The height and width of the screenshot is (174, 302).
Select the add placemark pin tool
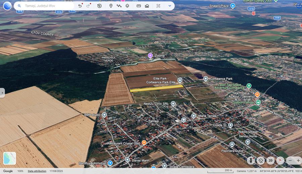click(111, 6)
